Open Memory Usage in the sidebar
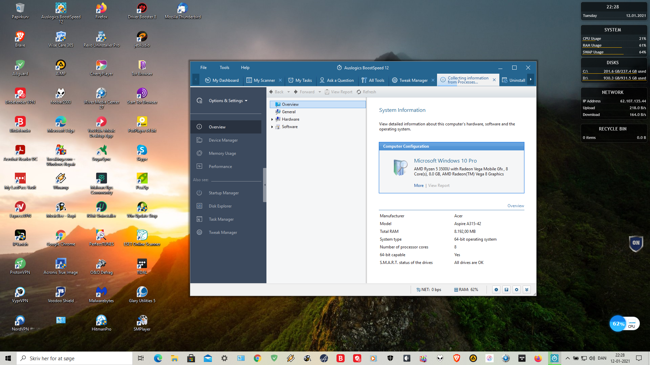The image size is (650, 365). click(222, 153)
